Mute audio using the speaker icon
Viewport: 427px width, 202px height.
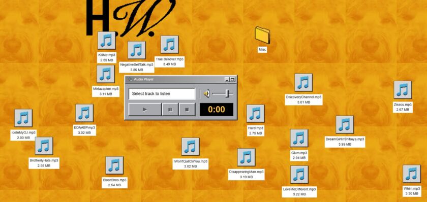click(x=207, y=94)
